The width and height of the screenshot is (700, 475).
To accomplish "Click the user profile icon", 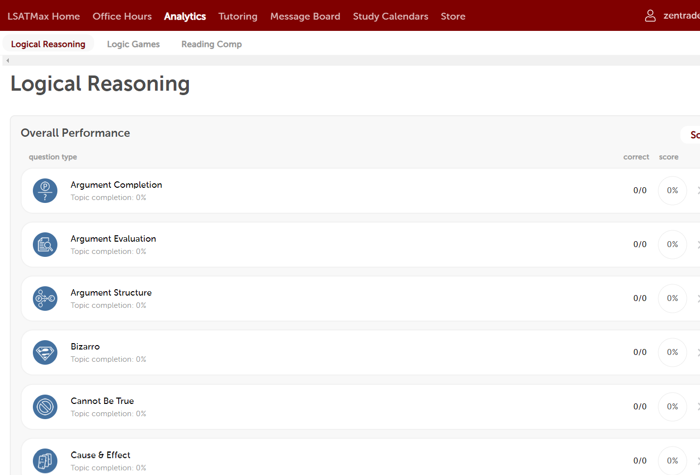I will (x=650, y=16).
